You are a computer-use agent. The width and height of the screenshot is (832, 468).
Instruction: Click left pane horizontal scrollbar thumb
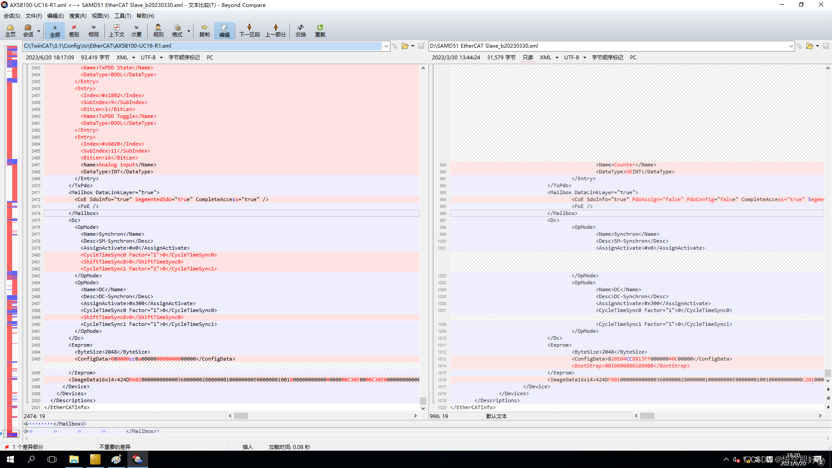tap(241, 416)
